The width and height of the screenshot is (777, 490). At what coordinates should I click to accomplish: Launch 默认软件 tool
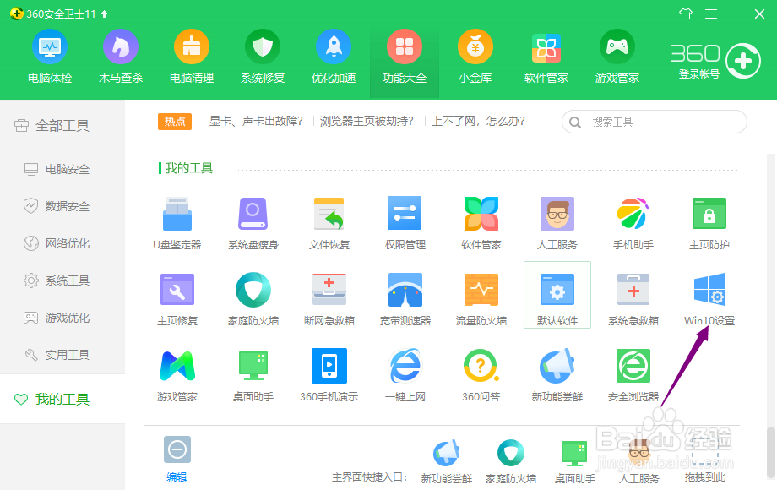point(557,295)
